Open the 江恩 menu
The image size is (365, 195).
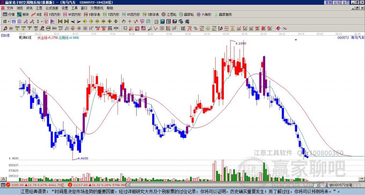click(x=39, y=8)
